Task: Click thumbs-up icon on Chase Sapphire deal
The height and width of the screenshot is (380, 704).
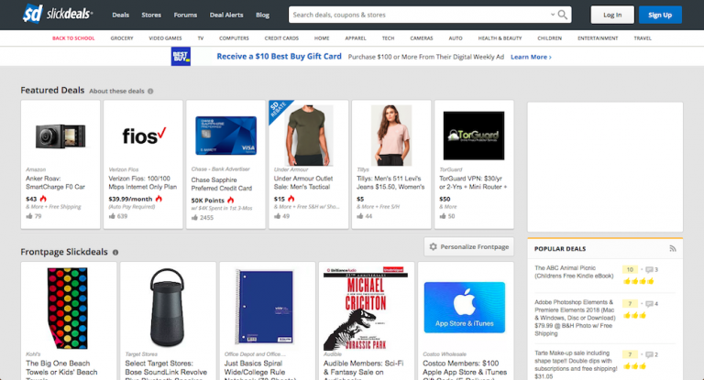Action: (193, 217)
